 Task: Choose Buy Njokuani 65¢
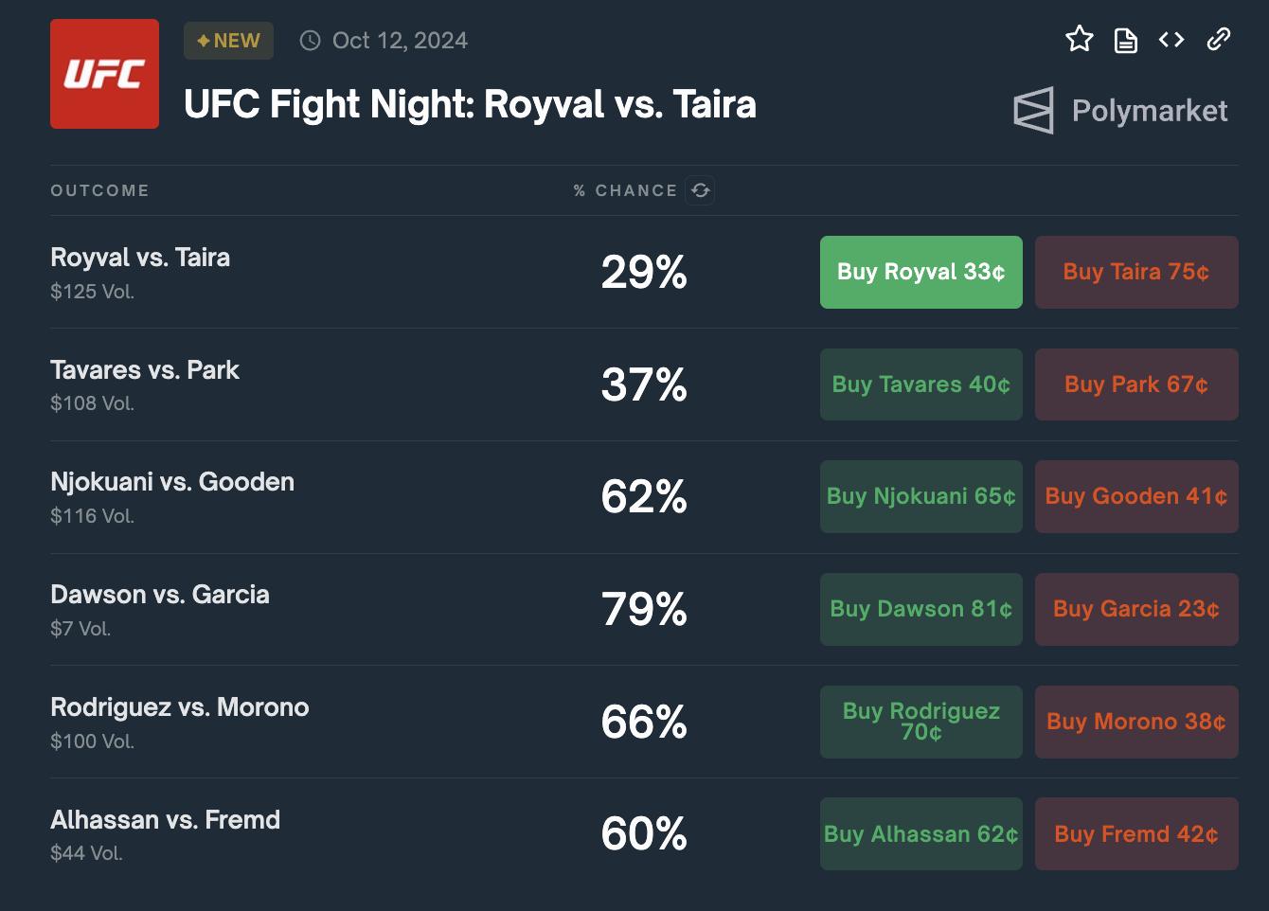920,496
